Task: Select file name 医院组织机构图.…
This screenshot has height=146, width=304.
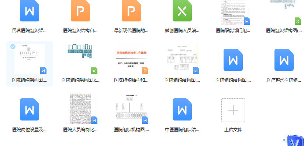Action: click(x=131, y=129)
